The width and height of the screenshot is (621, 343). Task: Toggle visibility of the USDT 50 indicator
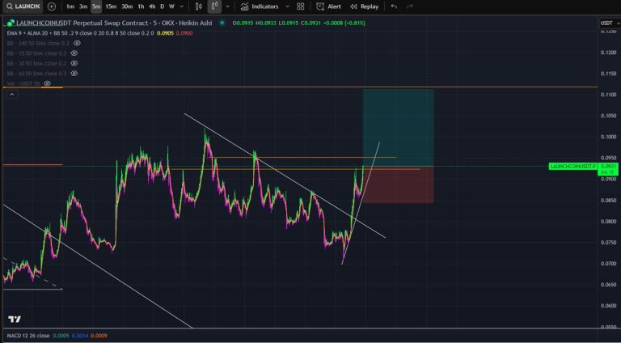[x=47, y=83]
